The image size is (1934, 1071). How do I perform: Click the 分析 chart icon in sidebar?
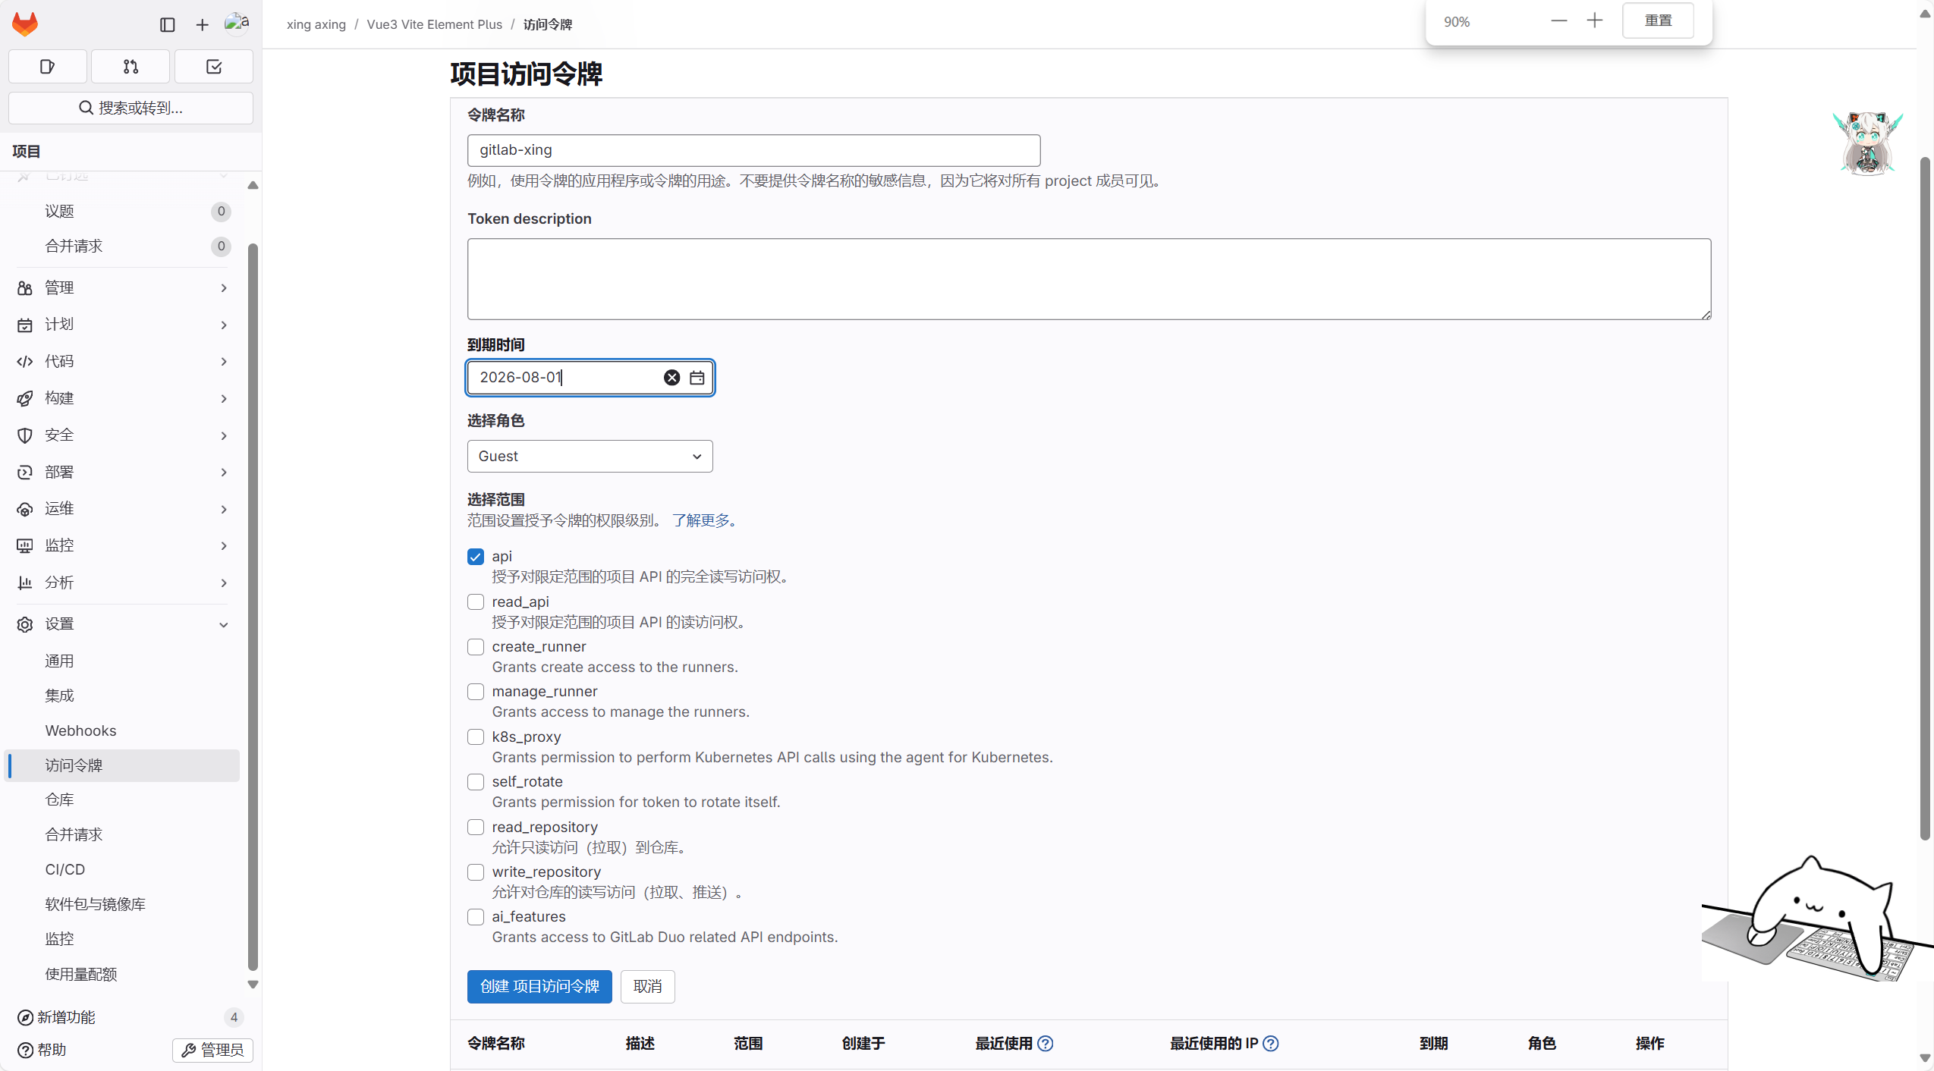pyautogui.click(x=25, y=583)
